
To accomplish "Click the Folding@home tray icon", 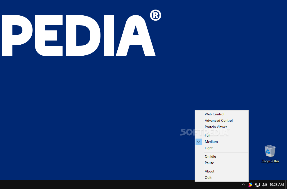I will (250, 185).
